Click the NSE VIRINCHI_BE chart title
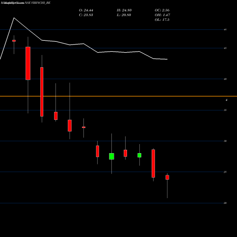Screen dimensions: 237x237 coord(37,3)
